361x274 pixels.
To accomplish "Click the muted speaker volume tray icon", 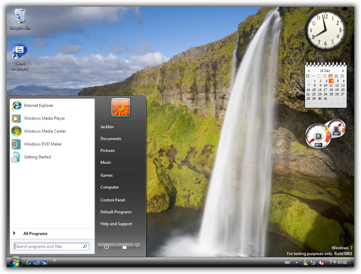I will click(x=321, y=262).
